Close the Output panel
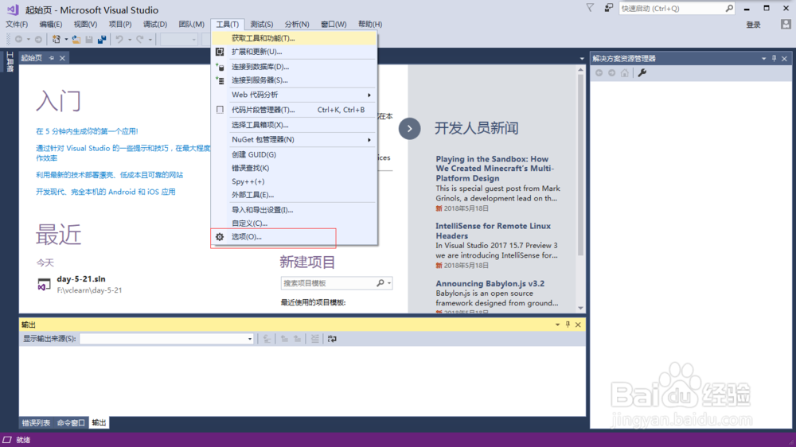796x447 pixels. [578, 325]
